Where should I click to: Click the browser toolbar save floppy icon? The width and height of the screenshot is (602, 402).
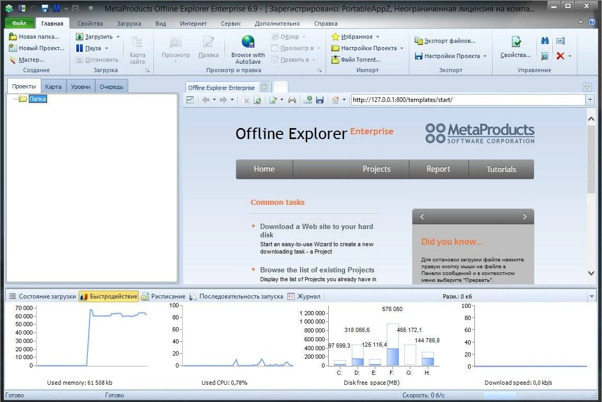[320, 100]
